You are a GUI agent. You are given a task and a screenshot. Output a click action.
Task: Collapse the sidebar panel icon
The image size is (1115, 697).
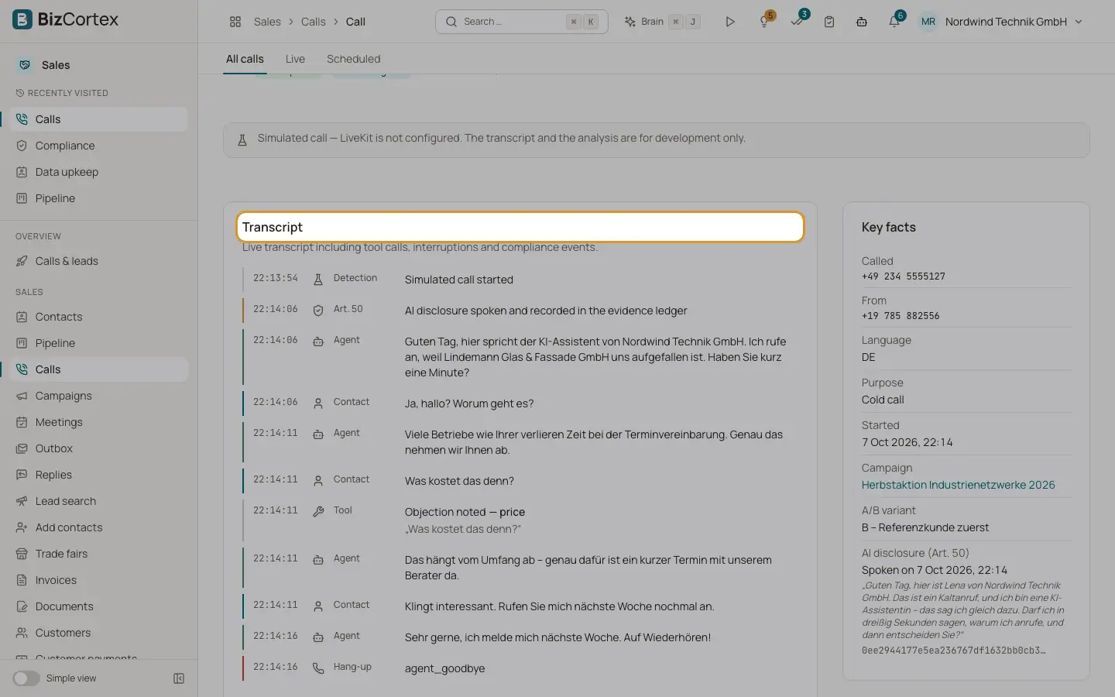(x=179, y=678)
